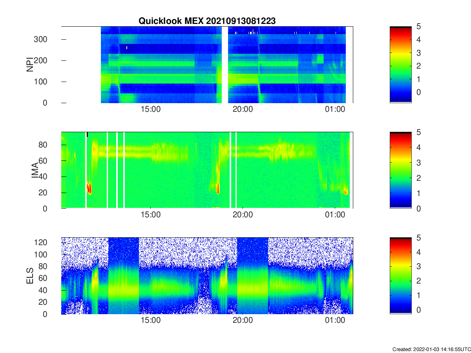Click the '5' label on NPI colorbar
The height and width of the screenshot is (353, 471).
point(418,26)
